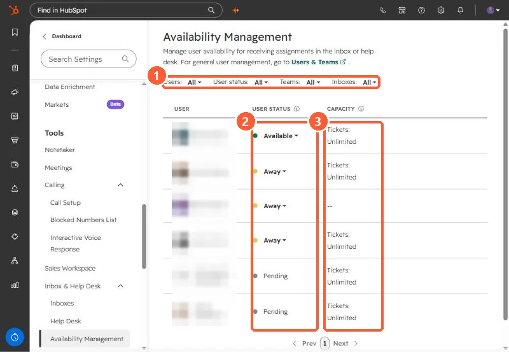Image resolution: width=509 pixels, height=352 pixels.
Task: Collapse the Inbox & Help Desk chevron
Action: 120,286
